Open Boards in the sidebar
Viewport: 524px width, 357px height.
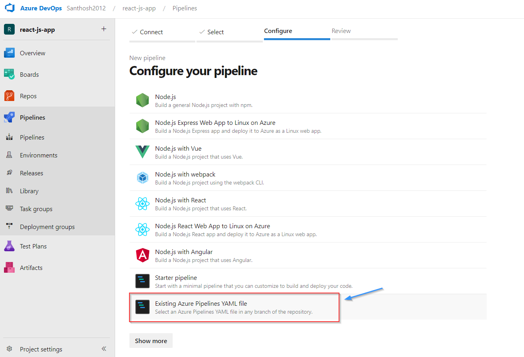tap(29, 74)
